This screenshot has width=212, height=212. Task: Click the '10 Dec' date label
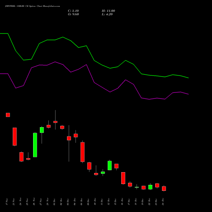95,202
